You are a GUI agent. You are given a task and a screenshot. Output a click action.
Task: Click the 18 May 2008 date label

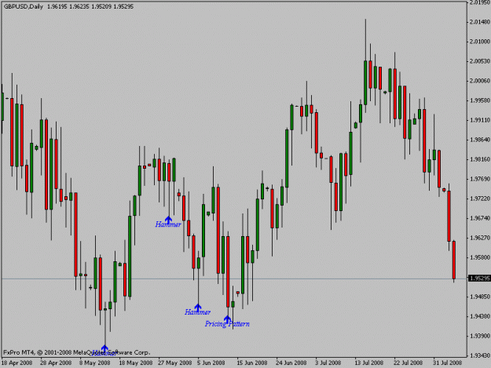click(136, 363)
